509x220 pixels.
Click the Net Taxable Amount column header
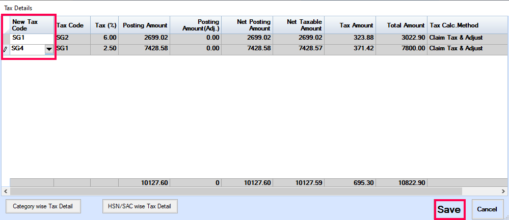[299, 25]
